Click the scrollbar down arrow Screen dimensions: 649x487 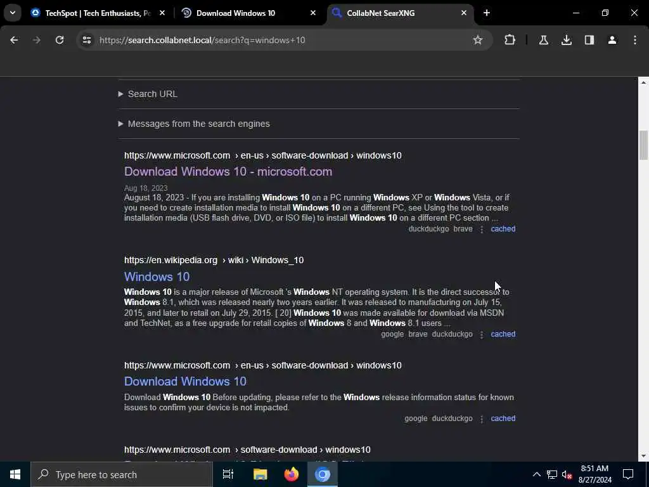643,456
